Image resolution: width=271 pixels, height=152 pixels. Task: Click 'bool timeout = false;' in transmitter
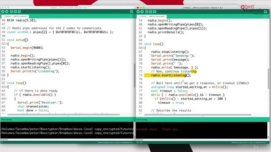(169, 91)
